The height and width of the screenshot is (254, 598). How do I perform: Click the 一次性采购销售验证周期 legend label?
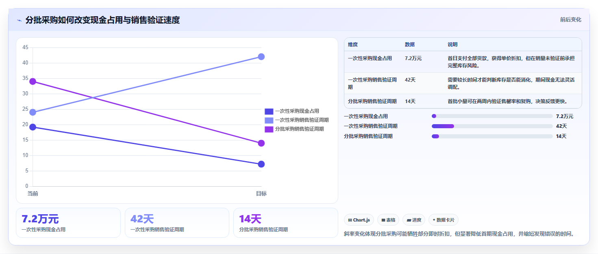click(302, 120)
